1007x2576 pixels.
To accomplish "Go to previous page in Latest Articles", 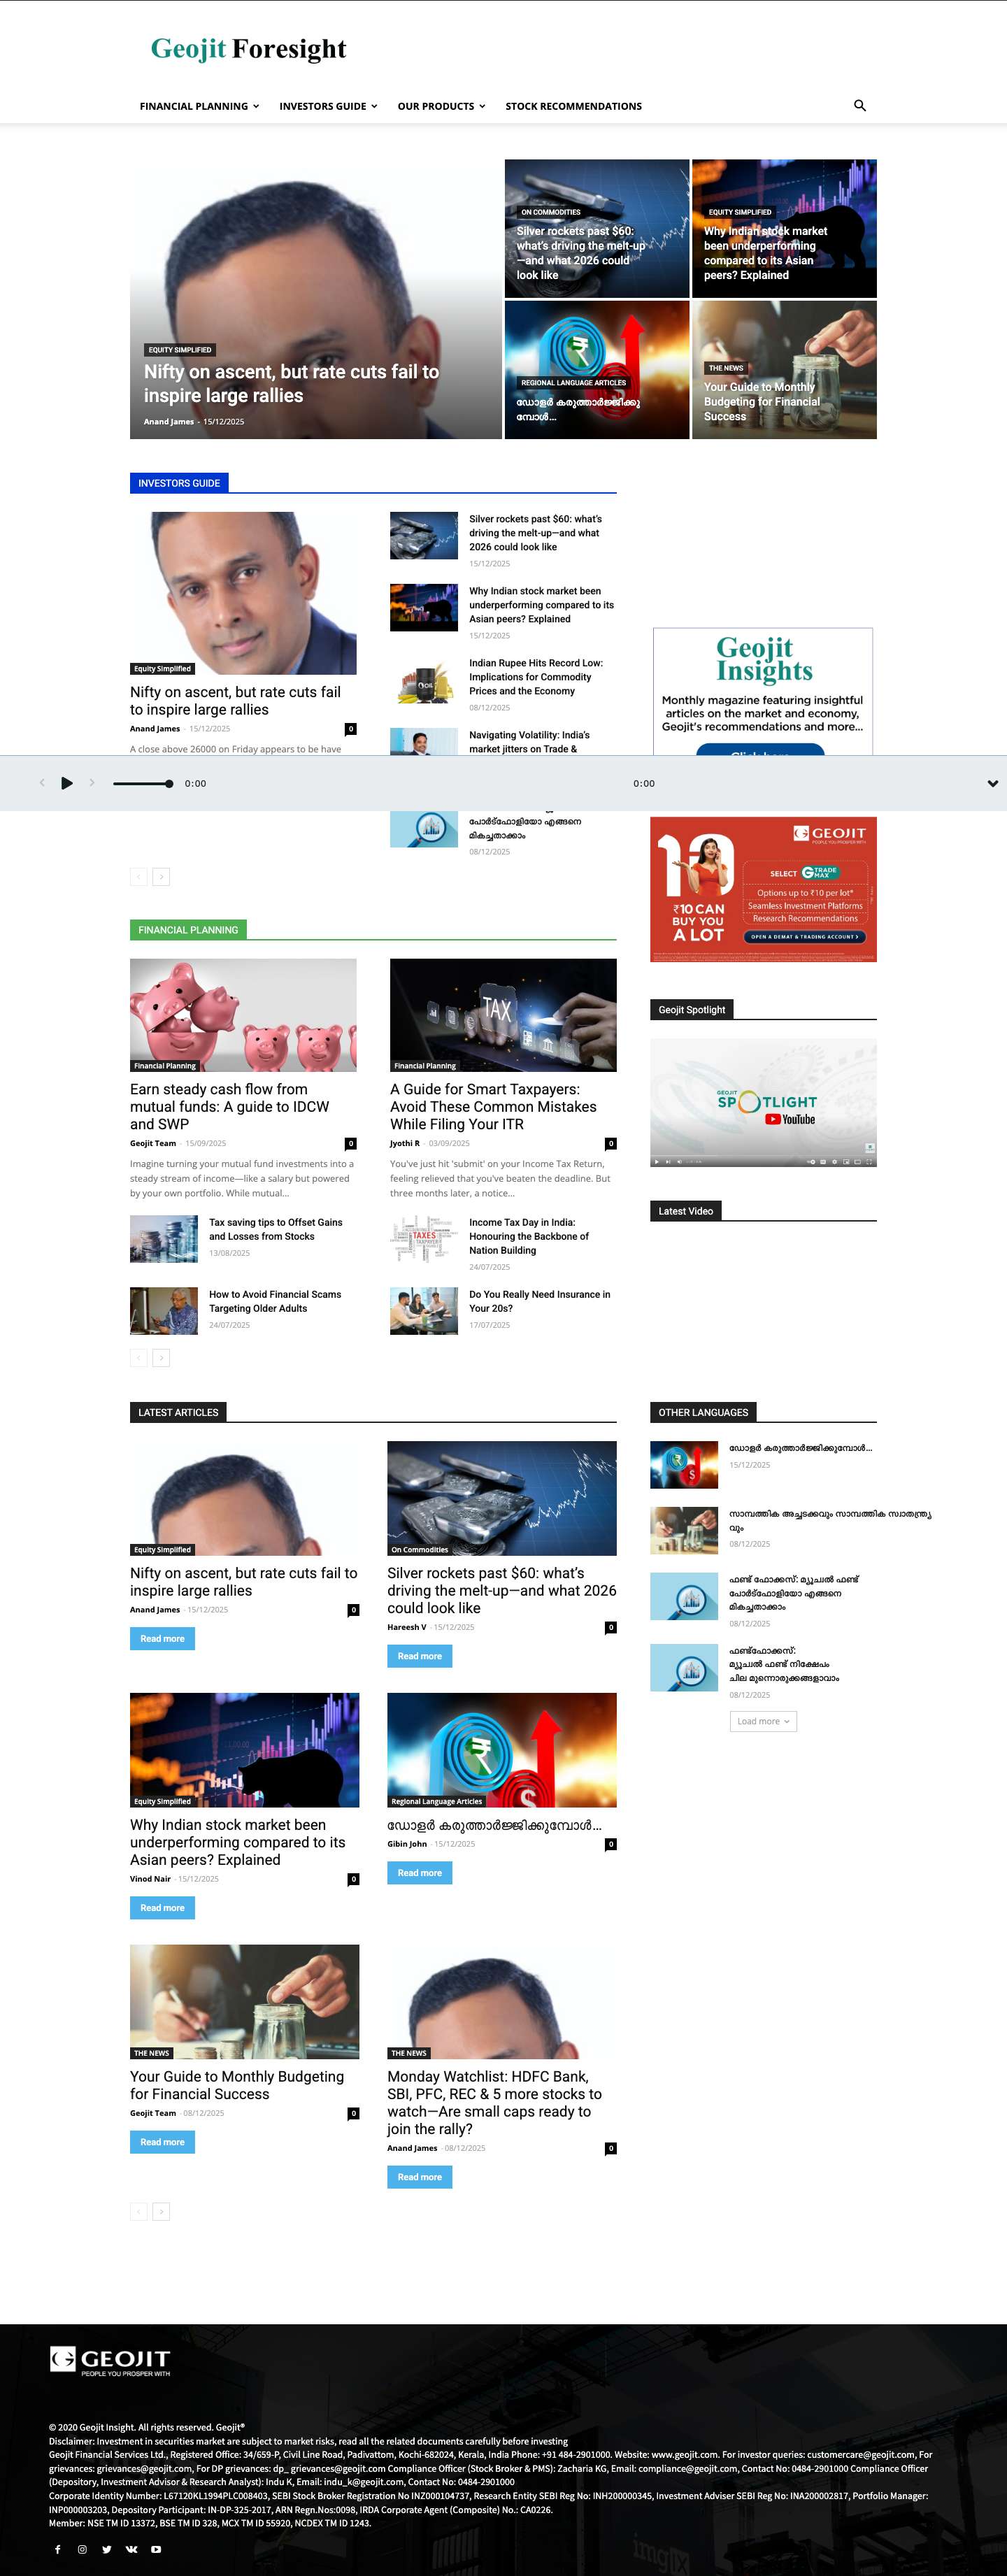I will pyautogui.click(x=139, y=2212).
